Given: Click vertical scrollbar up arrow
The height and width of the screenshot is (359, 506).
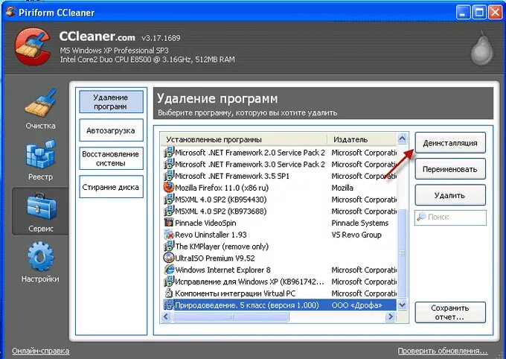Looking at the screenshot, I should pos(402,139).
